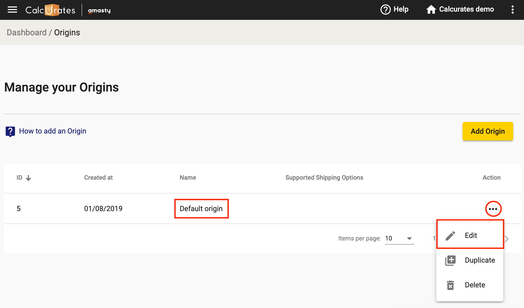Image resolution: width=524 pixels, height=308 pixels.
Task: Choose Delete from the action menu
Action: [x=470, y=285]
